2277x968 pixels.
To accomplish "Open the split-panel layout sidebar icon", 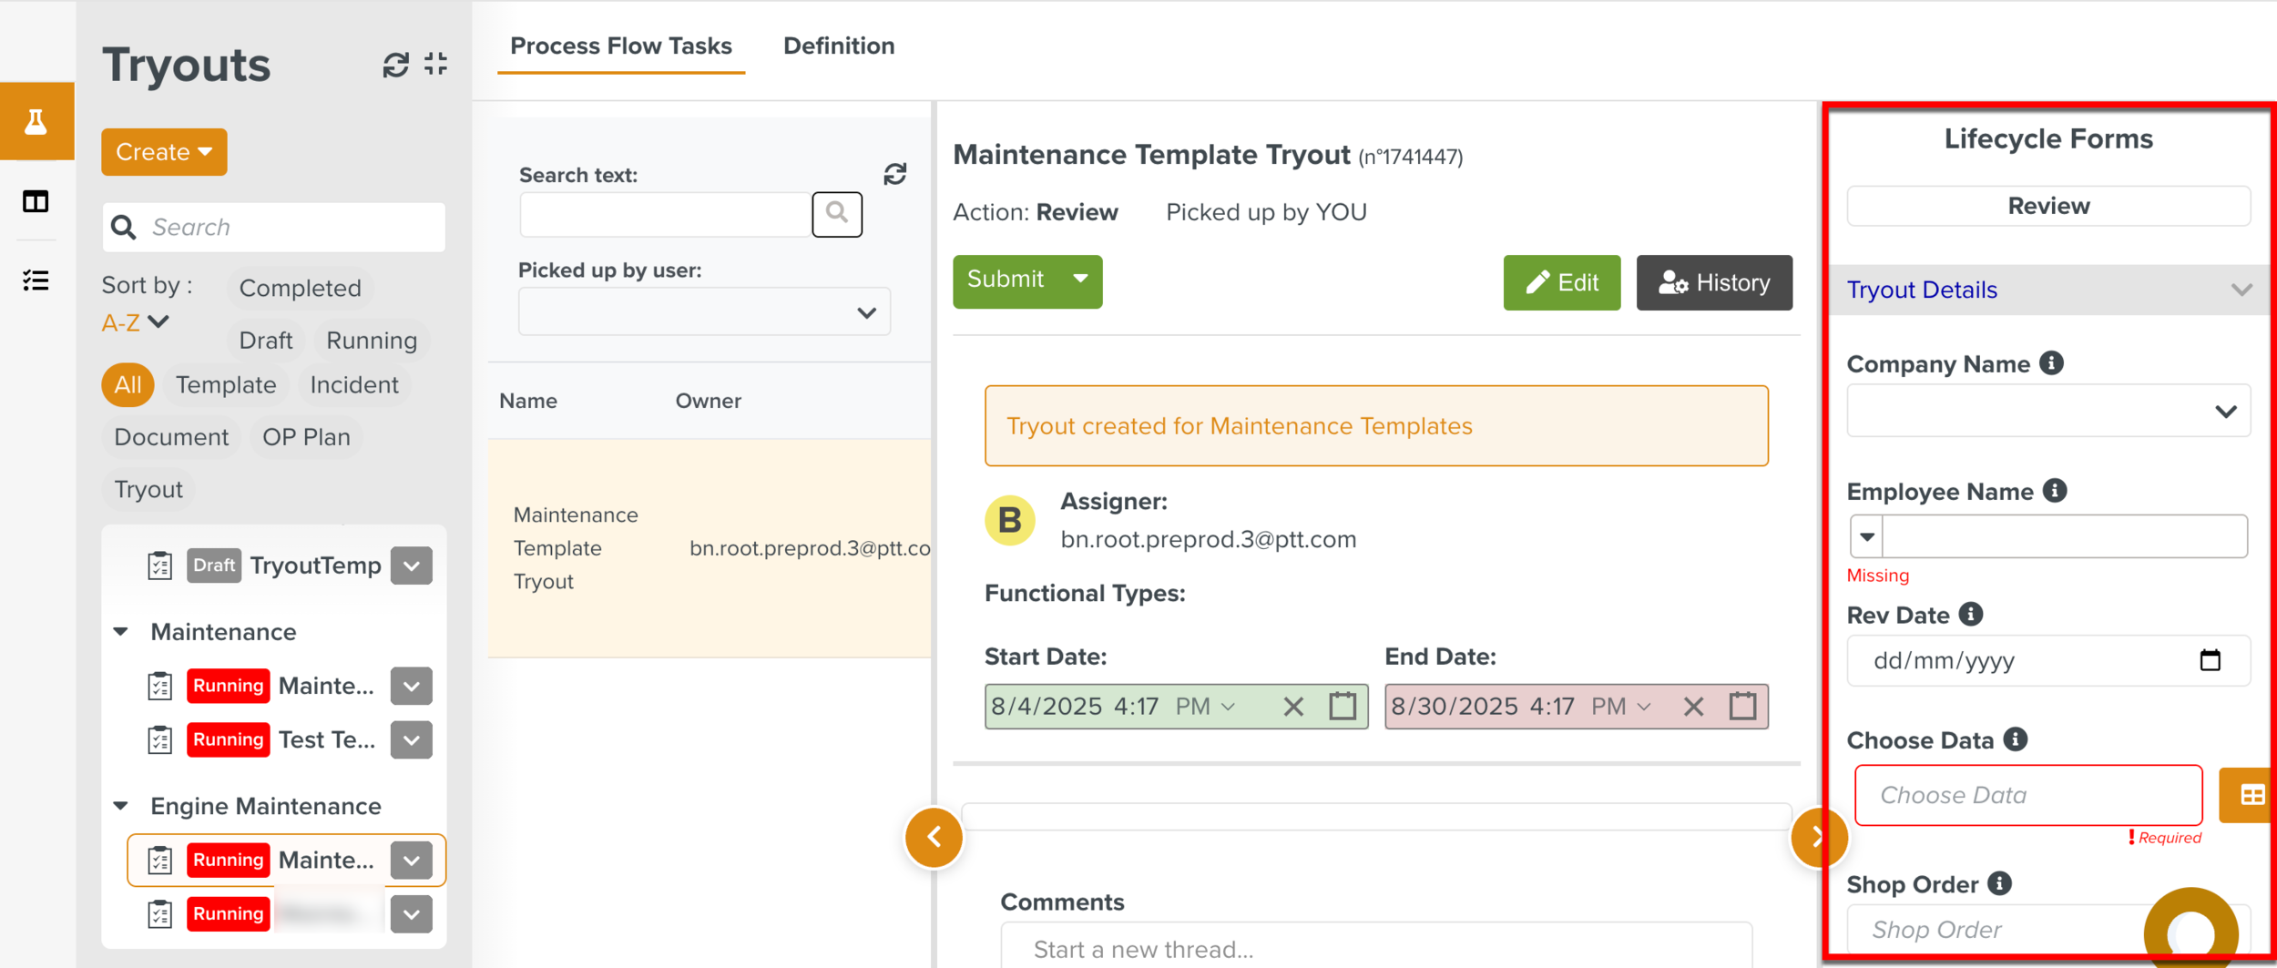I will pos(36,201).
